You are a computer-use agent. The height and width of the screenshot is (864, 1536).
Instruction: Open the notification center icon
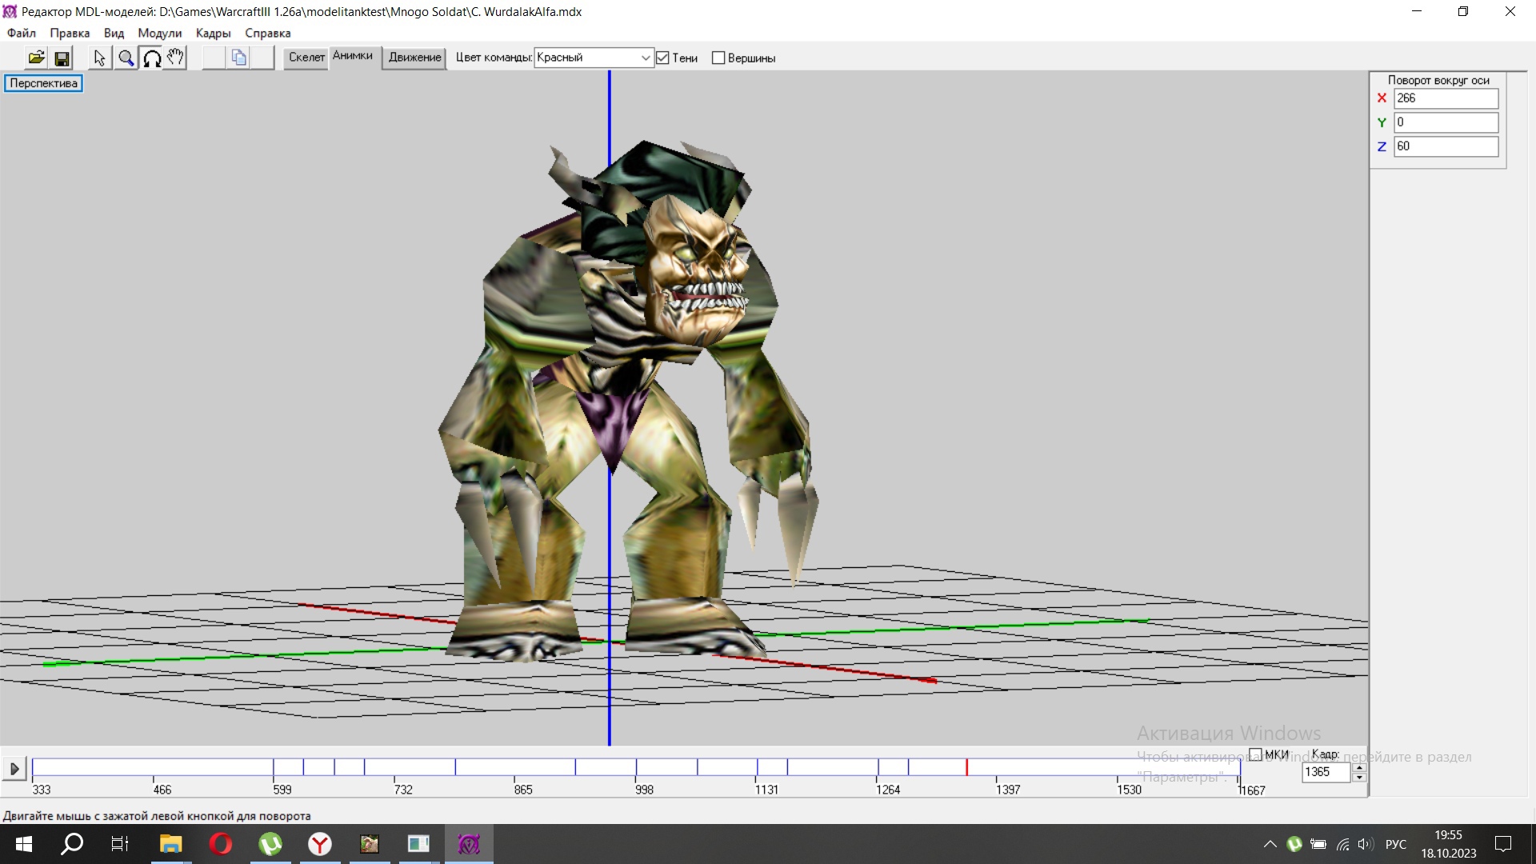point(1503,844)
